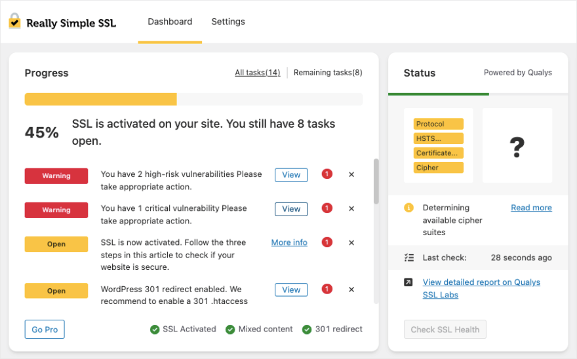Click the Certificate... status badge
Screen dimensions: 577x359
(438, 153)
